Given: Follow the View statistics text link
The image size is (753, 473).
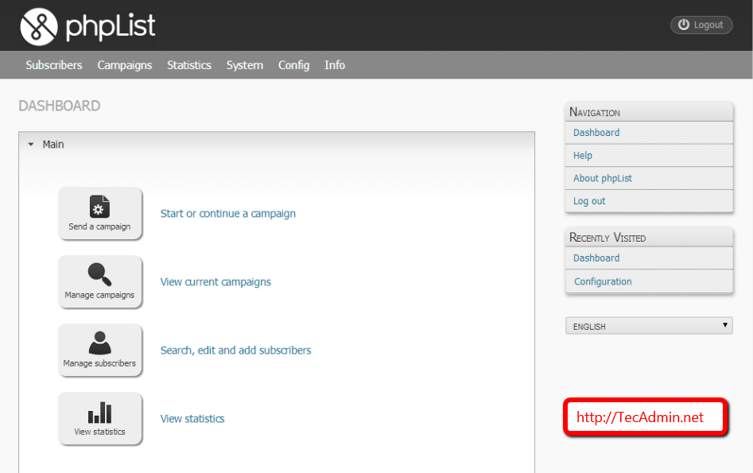Looking at the screenshot, I should pos(192,419).
